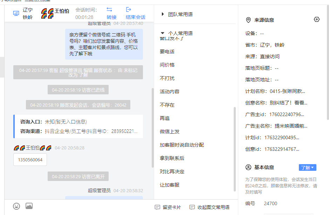The height and width of the screenshot is (215, 329).
Task: Click the 收起图文常用语 button
Action: click(x=210, y=207)
